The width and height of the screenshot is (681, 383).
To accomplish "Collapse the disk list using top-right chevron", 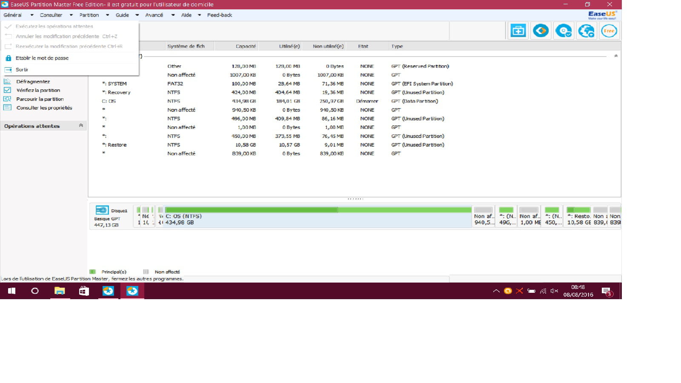I will tap(616, 56).
